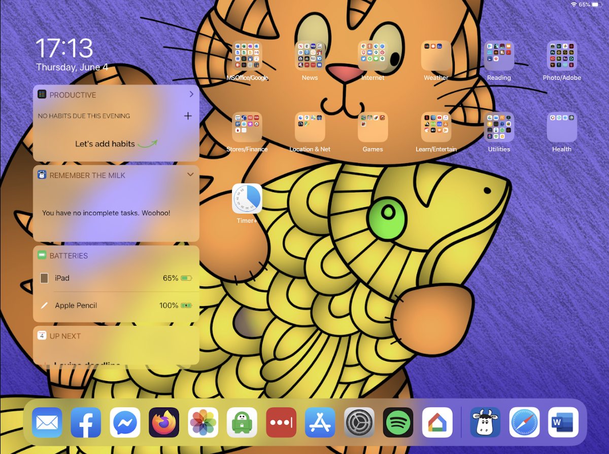The image size is (609, 454).
Task: Launch Facebook from the dock
Action: click(x=86, y=423)
